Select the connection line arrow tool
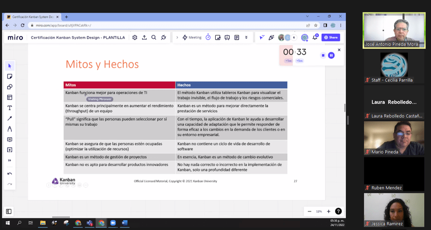Image resolution: width=431 pixels, height=230 pixels. [x=9, y=118]
